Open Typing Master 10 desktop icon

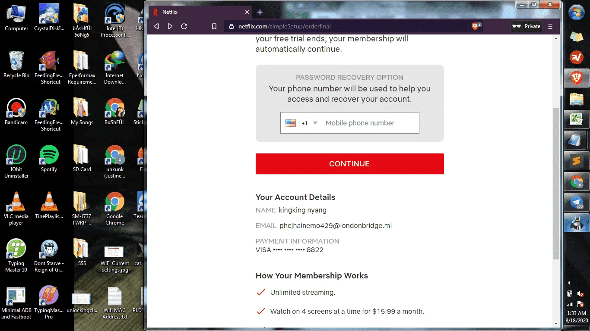[16, 256]
